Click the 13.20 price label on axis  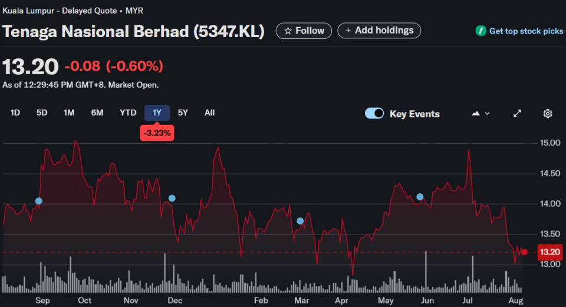(549, 252)
